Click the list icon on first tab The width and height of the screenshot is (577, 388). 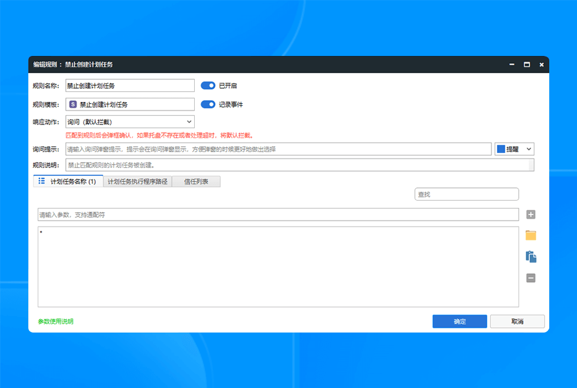coord(42,181)
